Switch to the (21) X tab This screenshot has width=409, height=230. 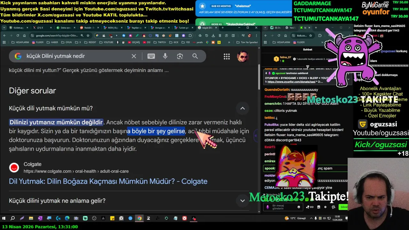42,28
